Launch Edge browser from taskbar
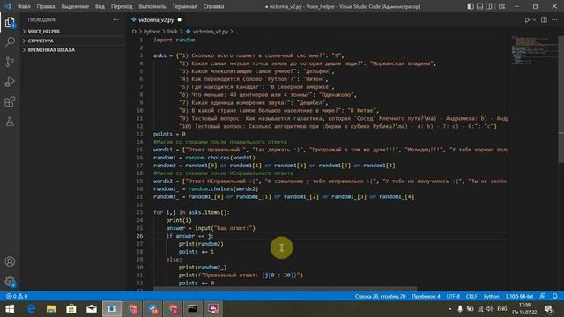 pos(32,309)
